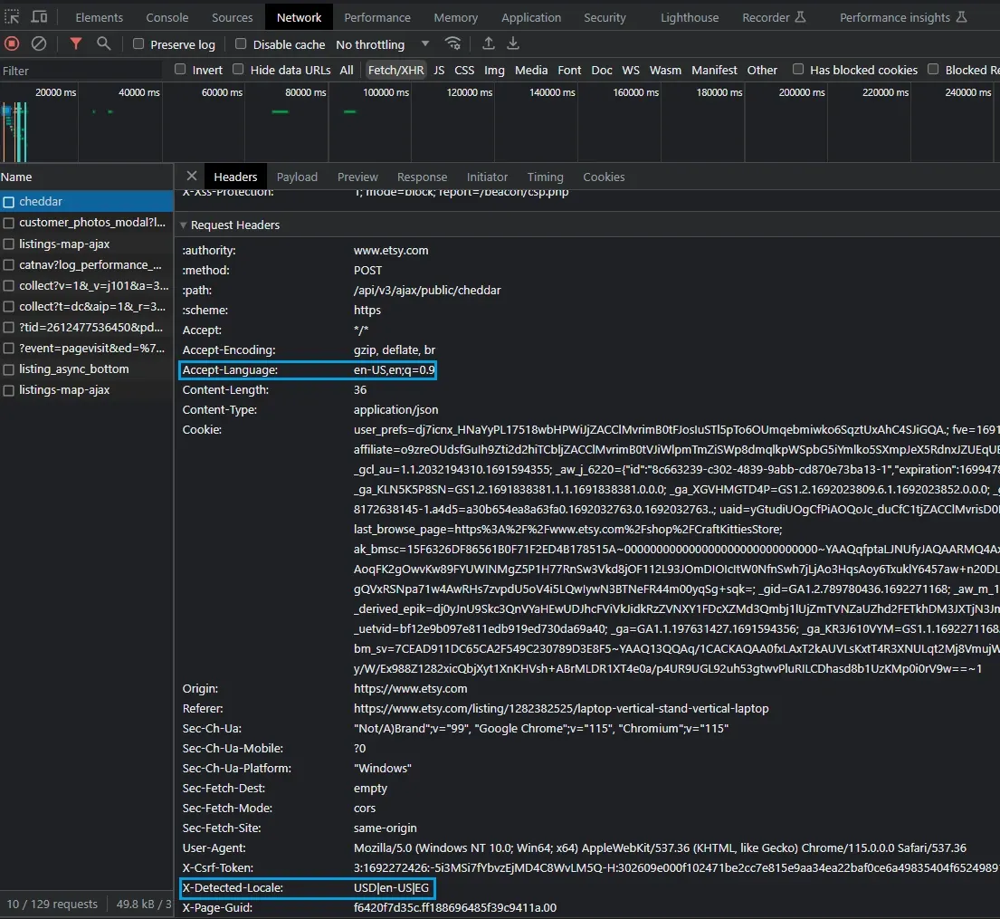
Task: Tick the Hide data URLs checkbox
Action: [x=238, y=70]
